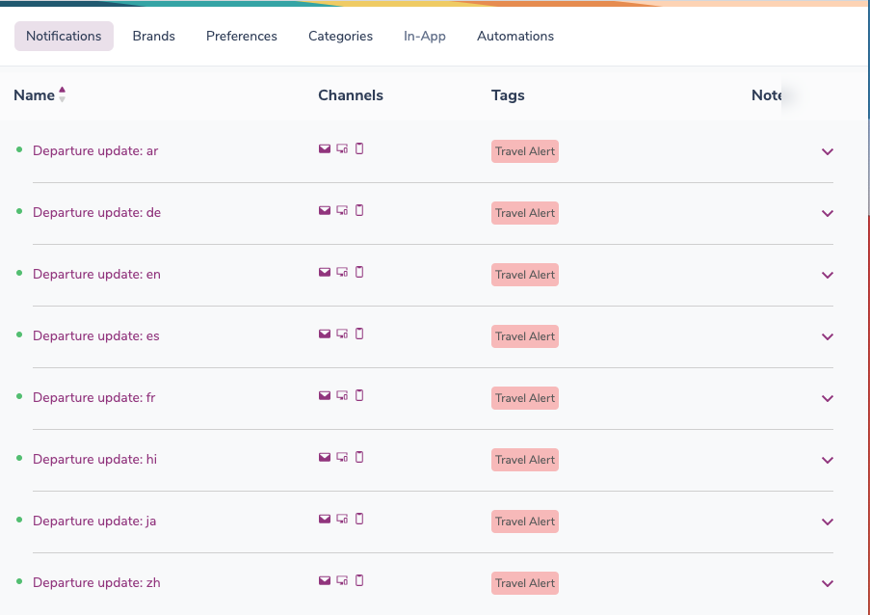Select the push channel icon on Departure update: de

point(341,210)
